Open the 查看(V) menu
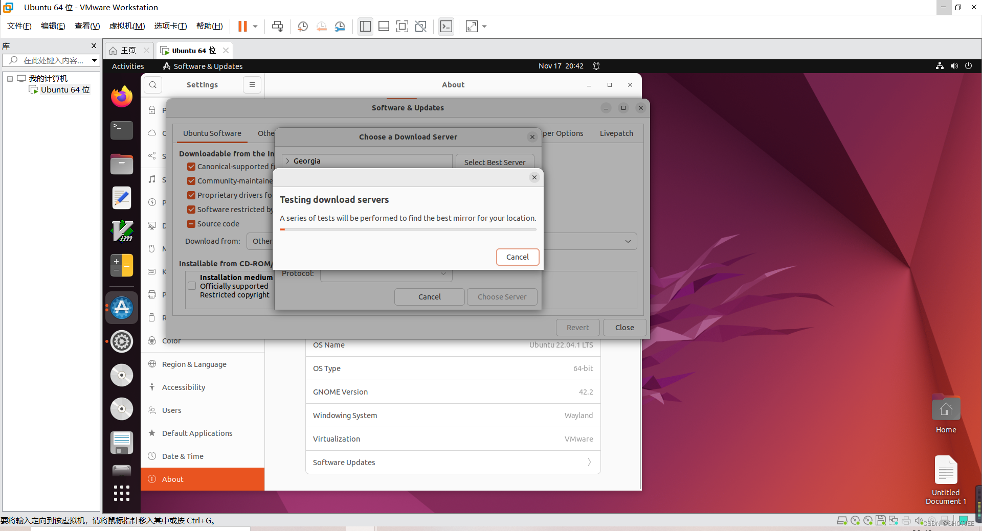 tap(87, 26)
